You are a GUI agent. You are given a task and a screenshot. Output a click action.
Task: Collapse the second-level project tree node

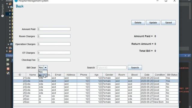(9, 7)
